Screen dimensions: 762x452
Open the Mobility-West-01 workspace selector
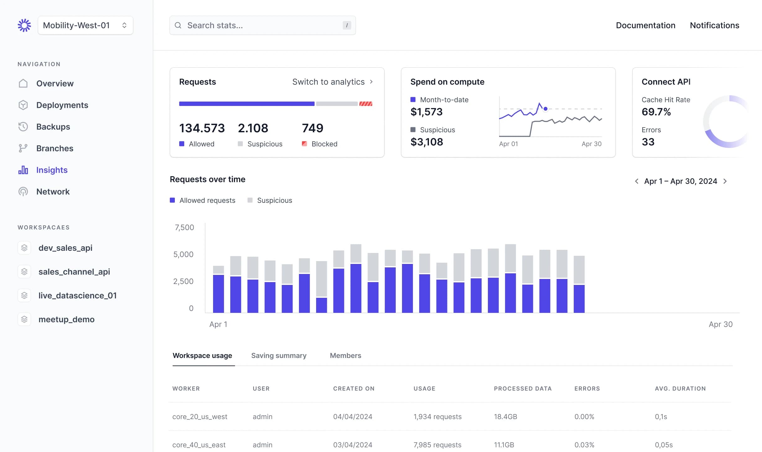click(85, 25)
